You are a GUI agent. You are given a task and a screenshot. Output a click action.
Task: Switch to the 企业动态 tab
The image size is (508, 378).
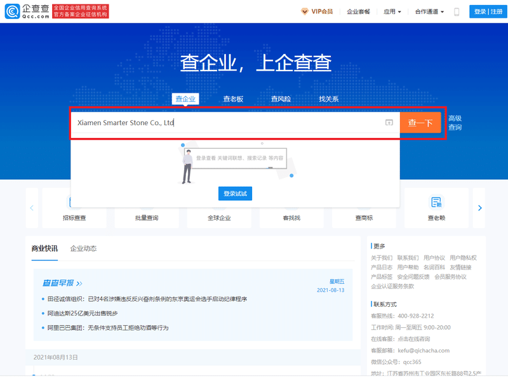coord(83,248)
